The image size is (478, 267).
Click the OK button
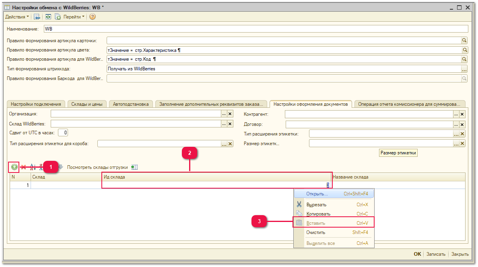(x=417, y=254)
